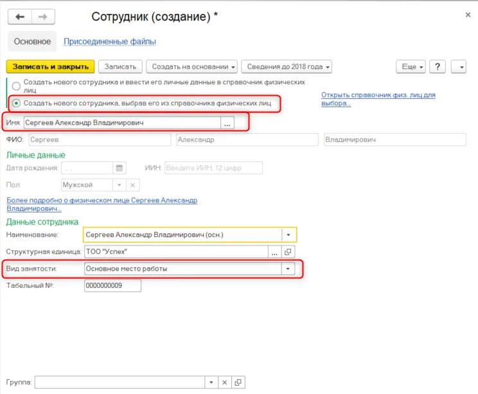Expand the Создать на основании dropdown
The image size is (478, 394).
click(x=191, y=66)
